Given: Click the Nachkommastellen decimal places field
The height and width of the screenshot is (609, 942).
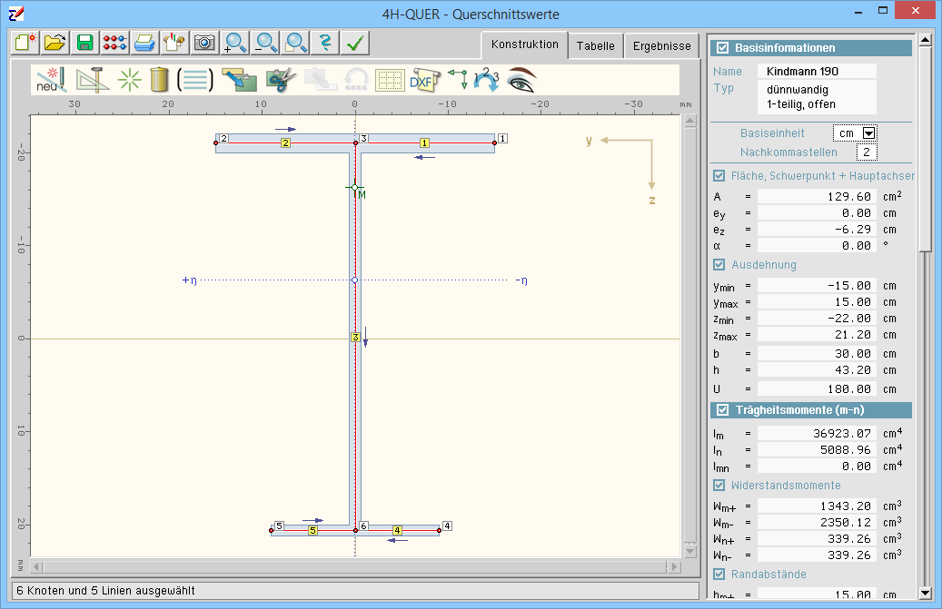Looking at the screenshot, I should coord(866,152).
